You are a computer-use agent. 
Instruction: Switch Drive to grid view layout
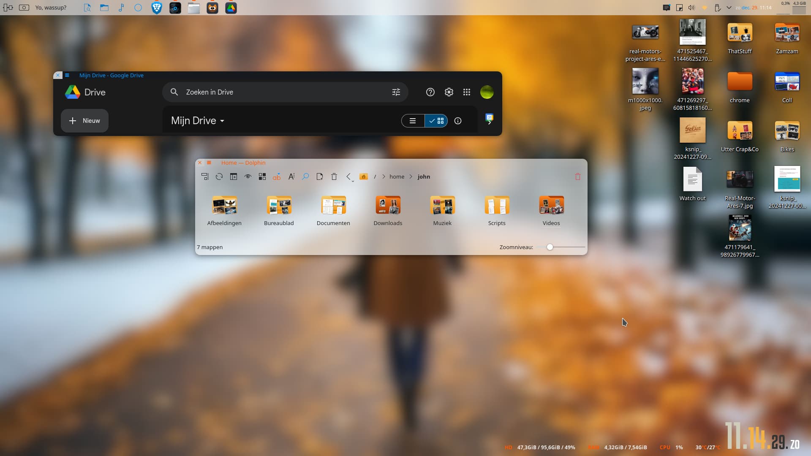[436, 121]
